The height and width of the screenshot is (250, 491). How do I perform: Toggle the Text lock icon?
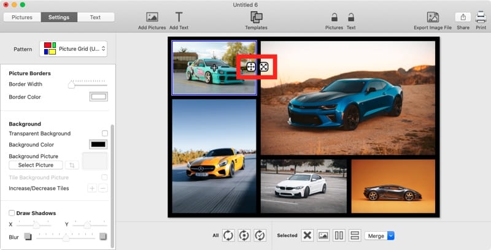(351, 17)
